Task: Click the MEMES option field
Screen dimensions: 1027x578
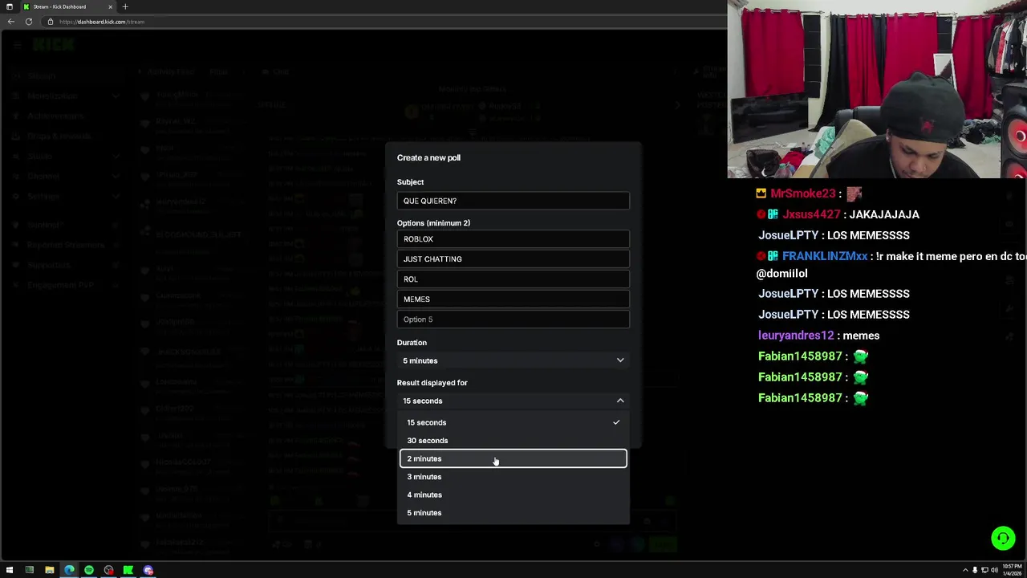Action: pos(513,299)
